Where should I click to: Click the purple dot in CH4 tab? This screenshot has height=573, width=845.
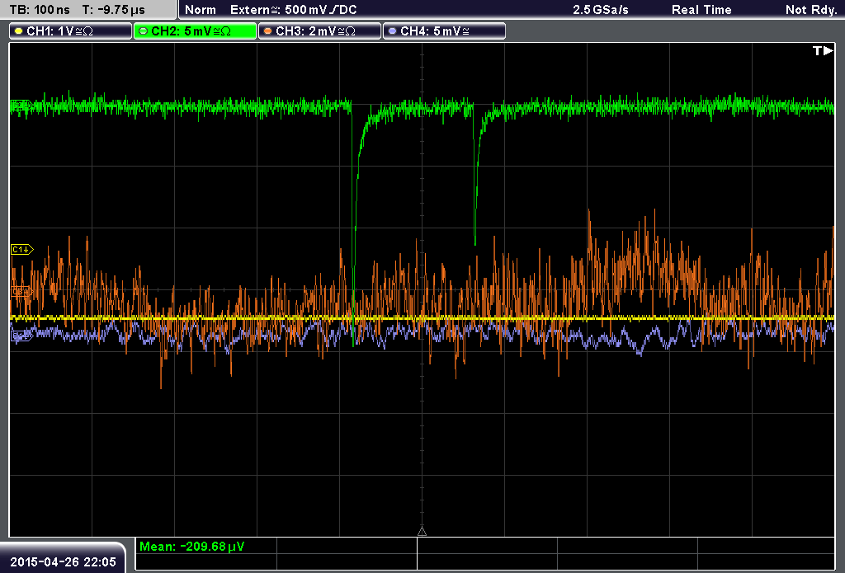pos(392,31)
